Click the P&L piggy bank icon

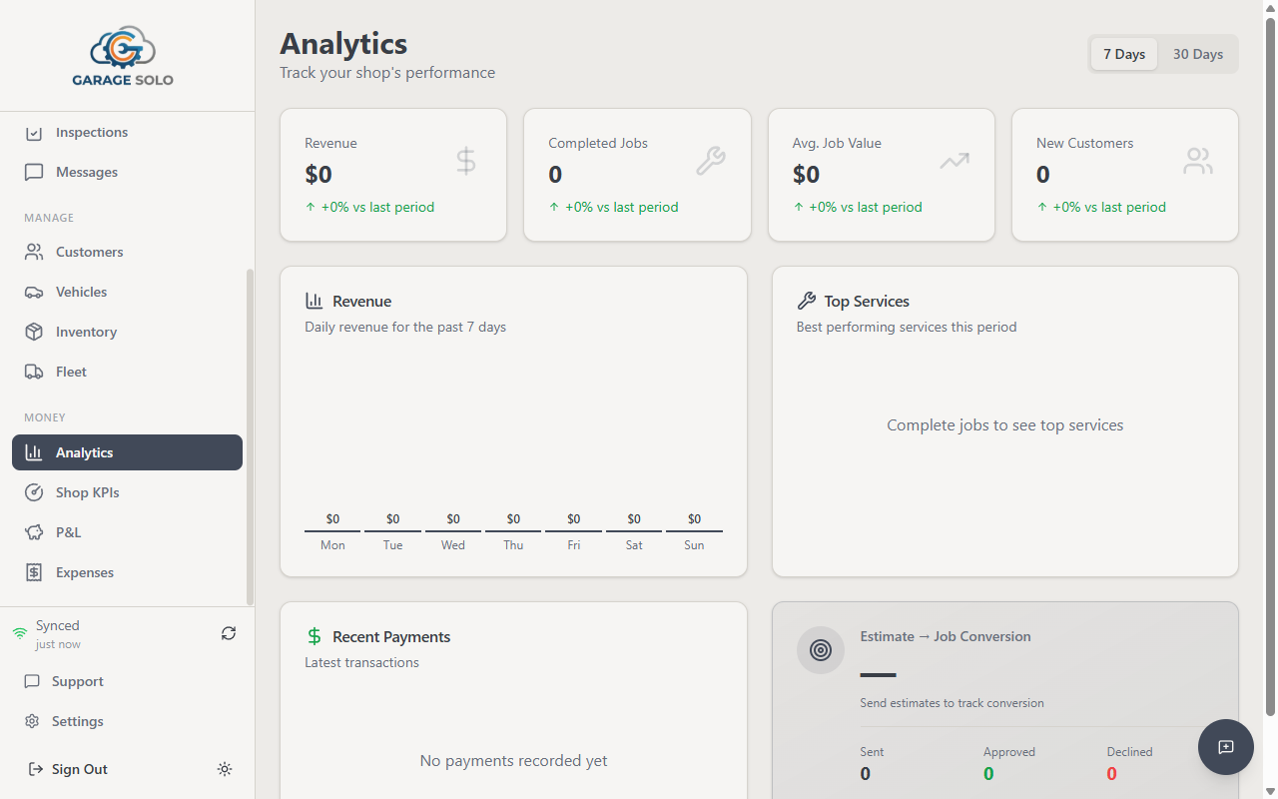point(34,532)
